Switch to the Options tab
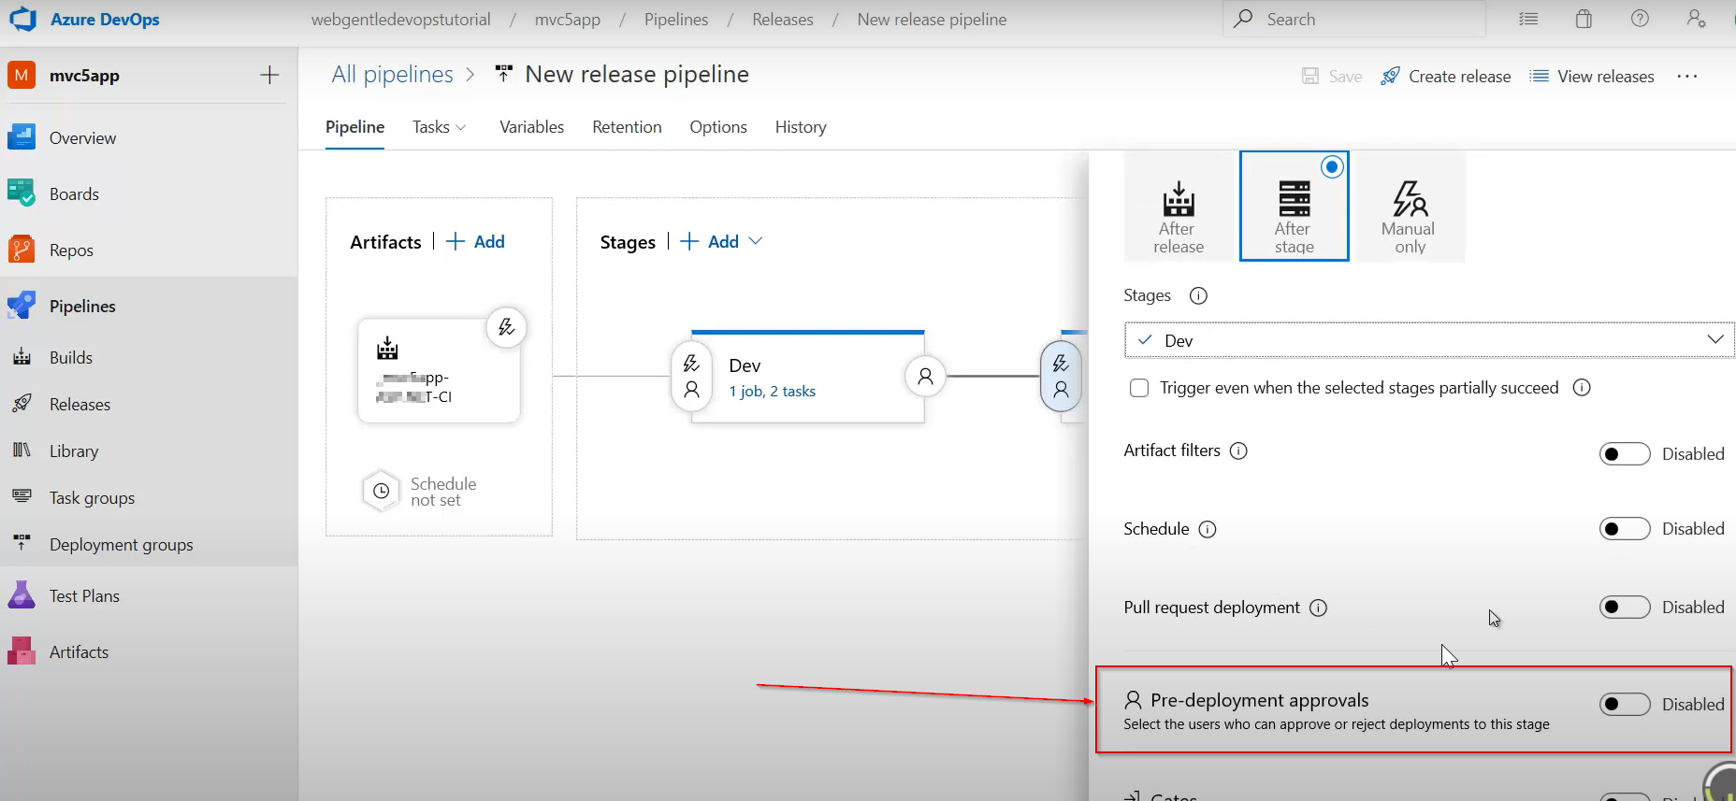Viewport: 1736px width, 801px height. (x=718, y=127)
